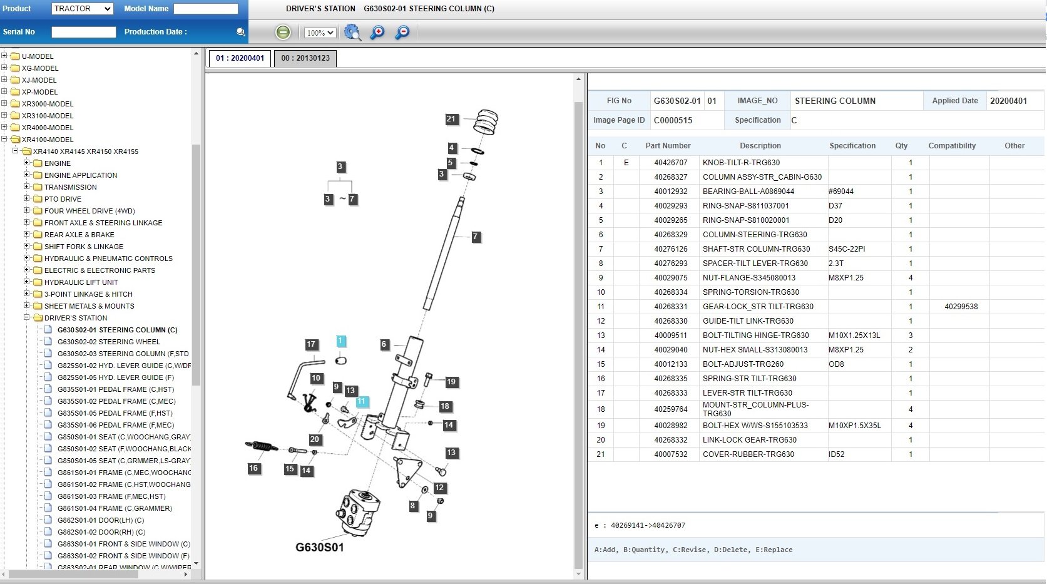
Task: Click callout 7 beside the steering shaft
Action: (x=476, y=237)
